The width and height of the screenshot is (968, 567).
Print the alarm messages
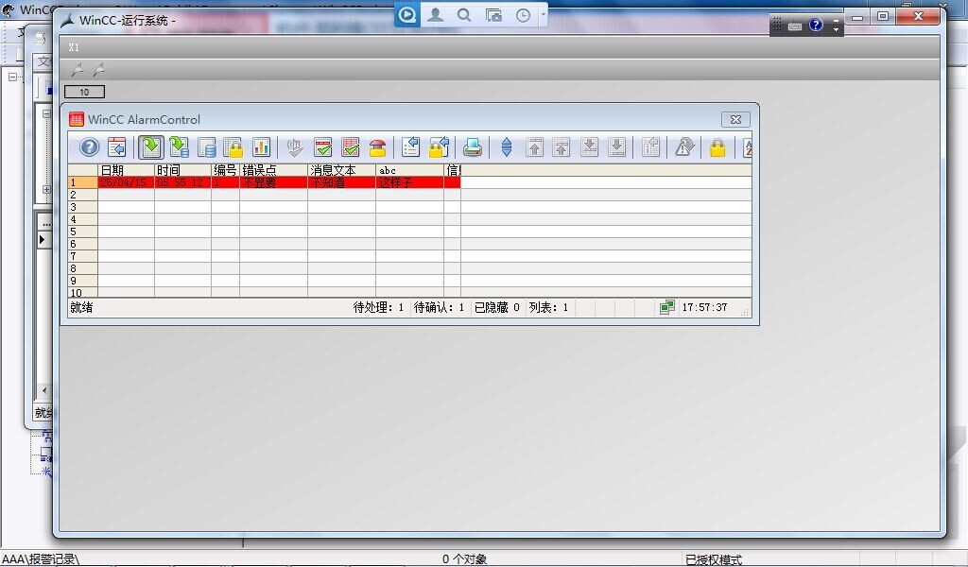[473, 147]
